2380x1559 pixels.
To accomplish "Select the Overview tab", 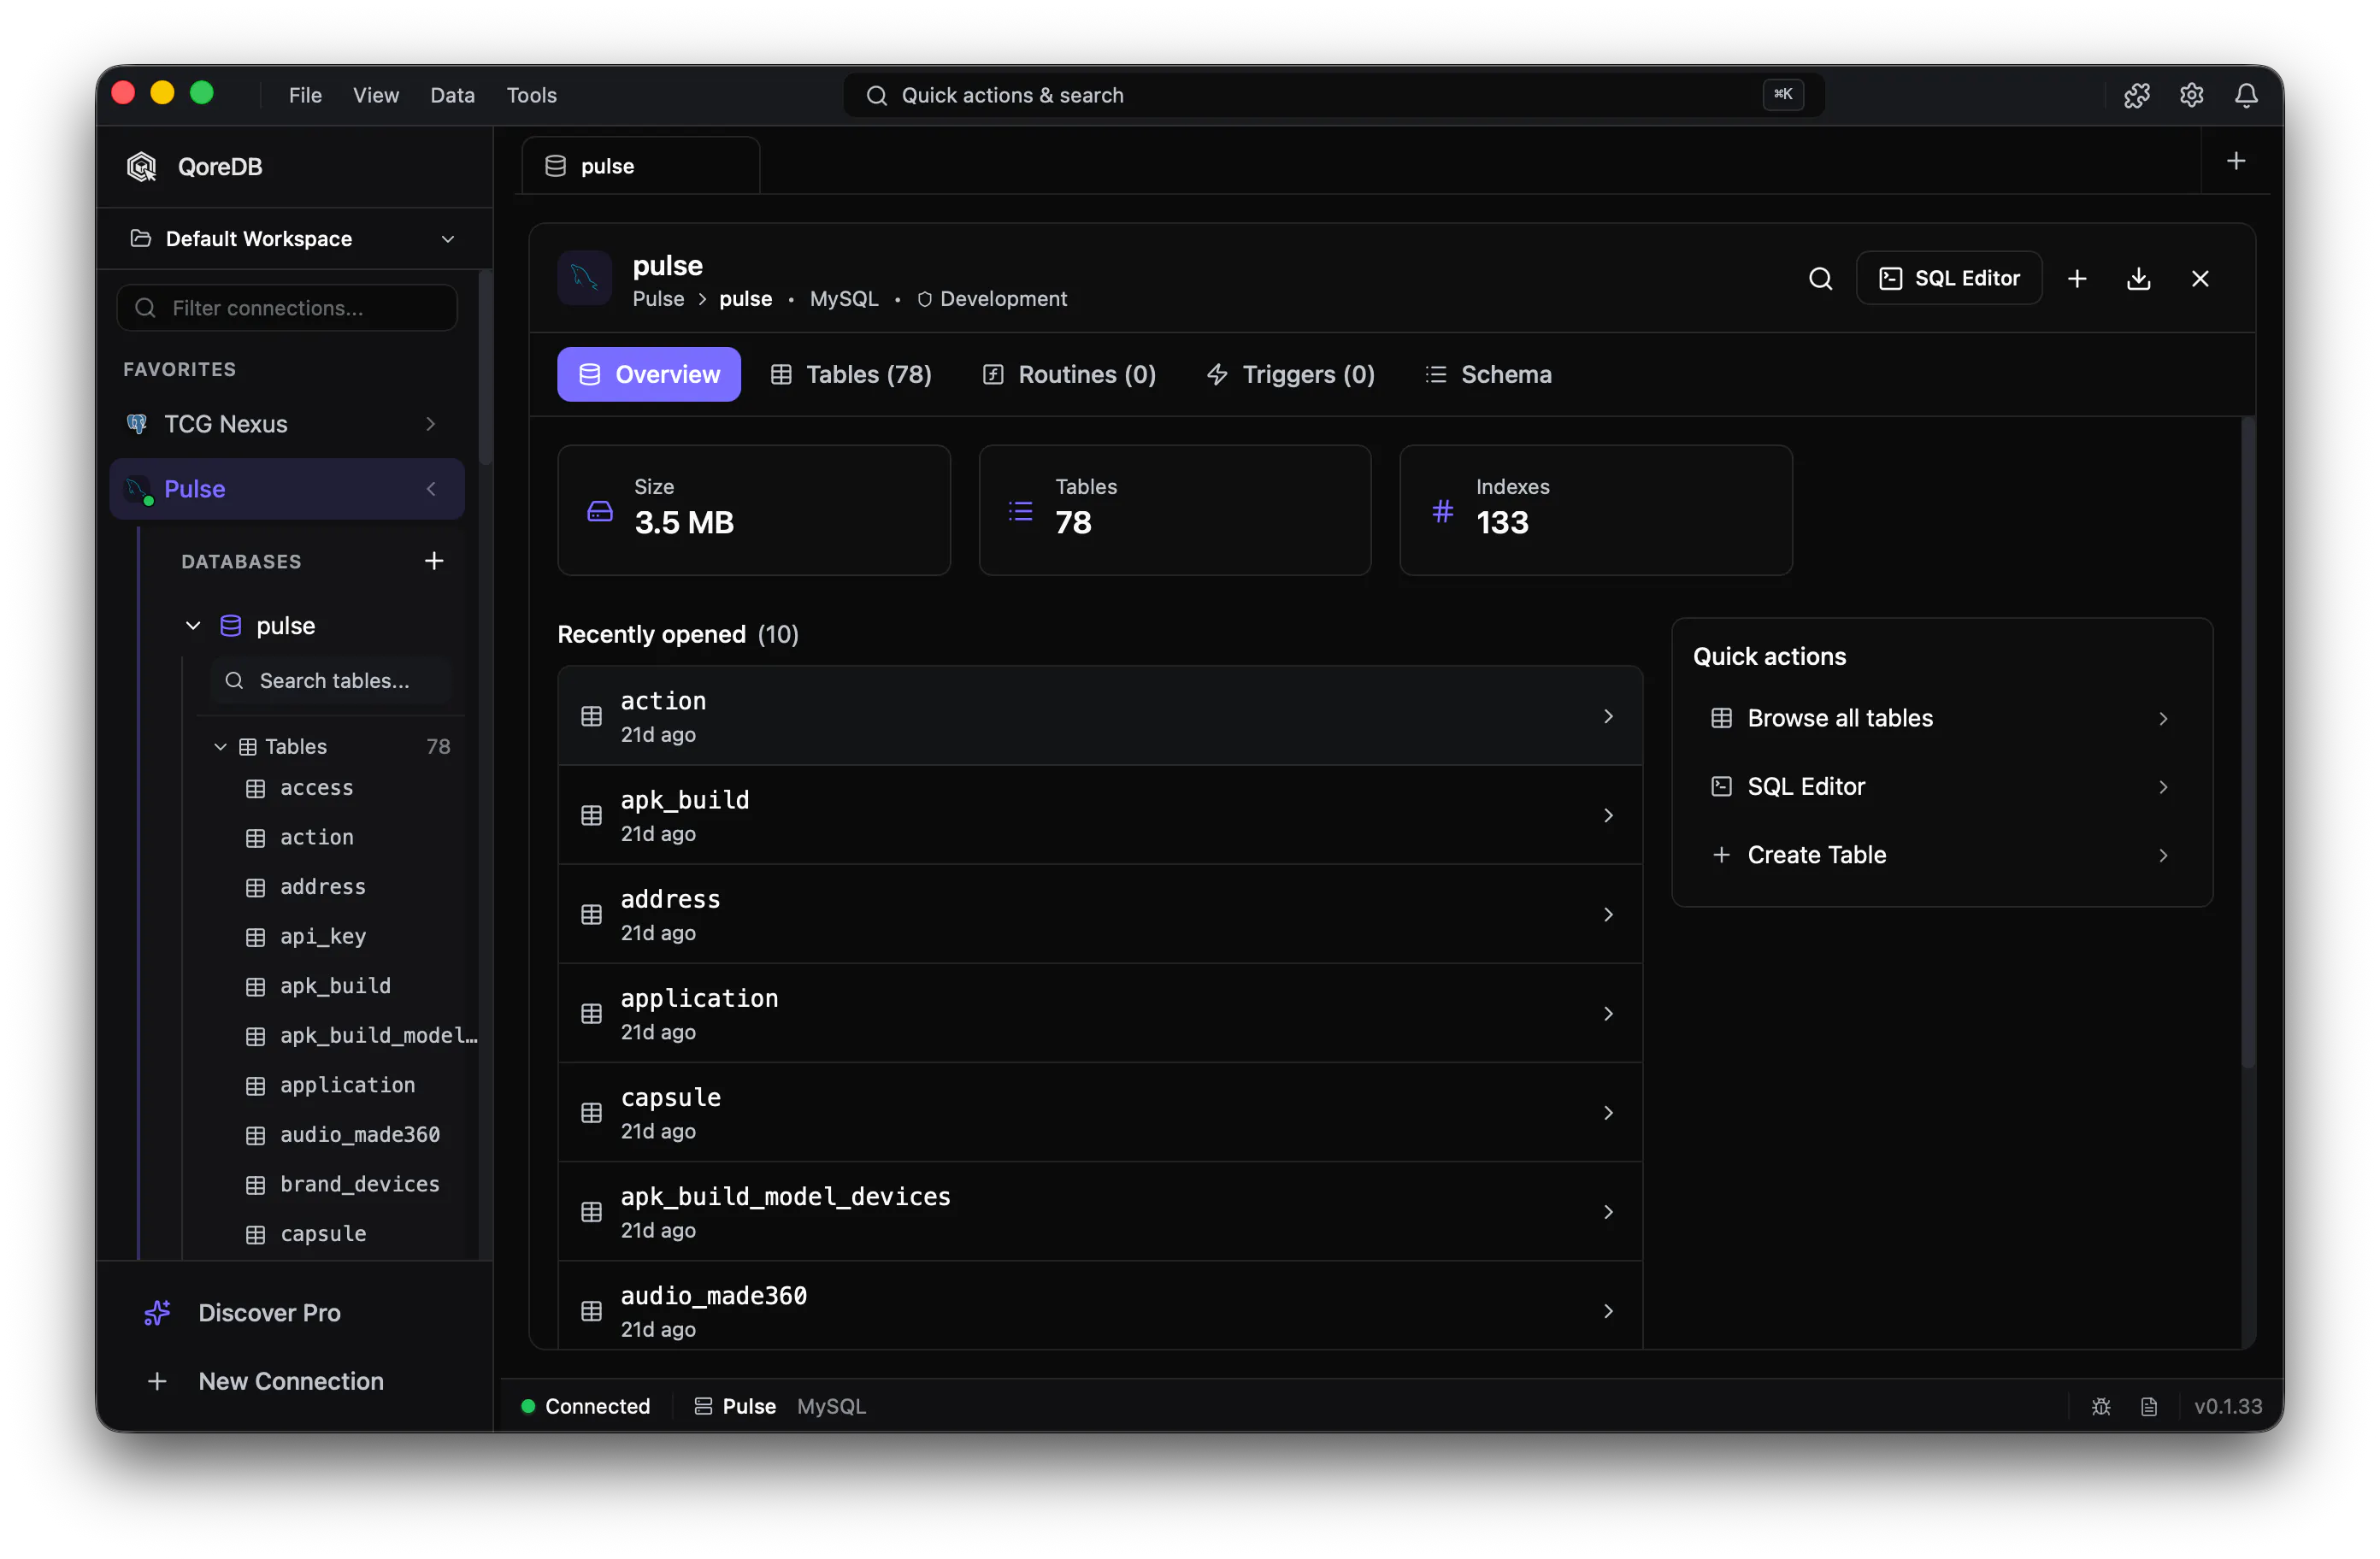I will pos(649,374).
